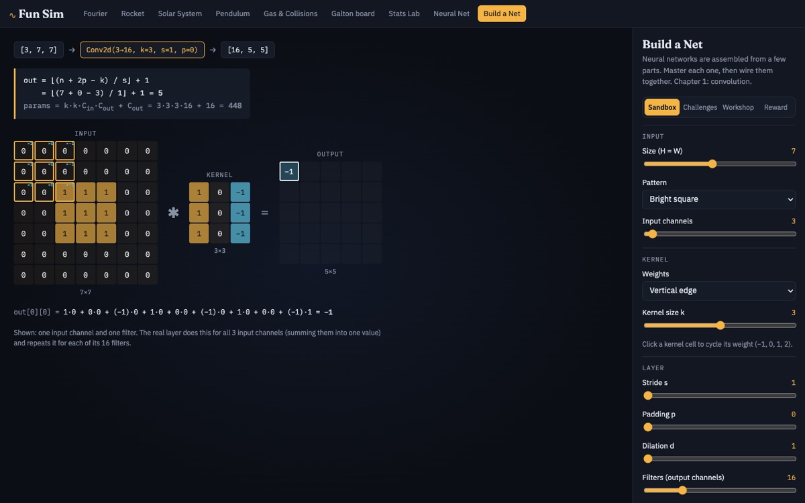Click the params total value 448

pyautogui.click(x=235, y=105)
